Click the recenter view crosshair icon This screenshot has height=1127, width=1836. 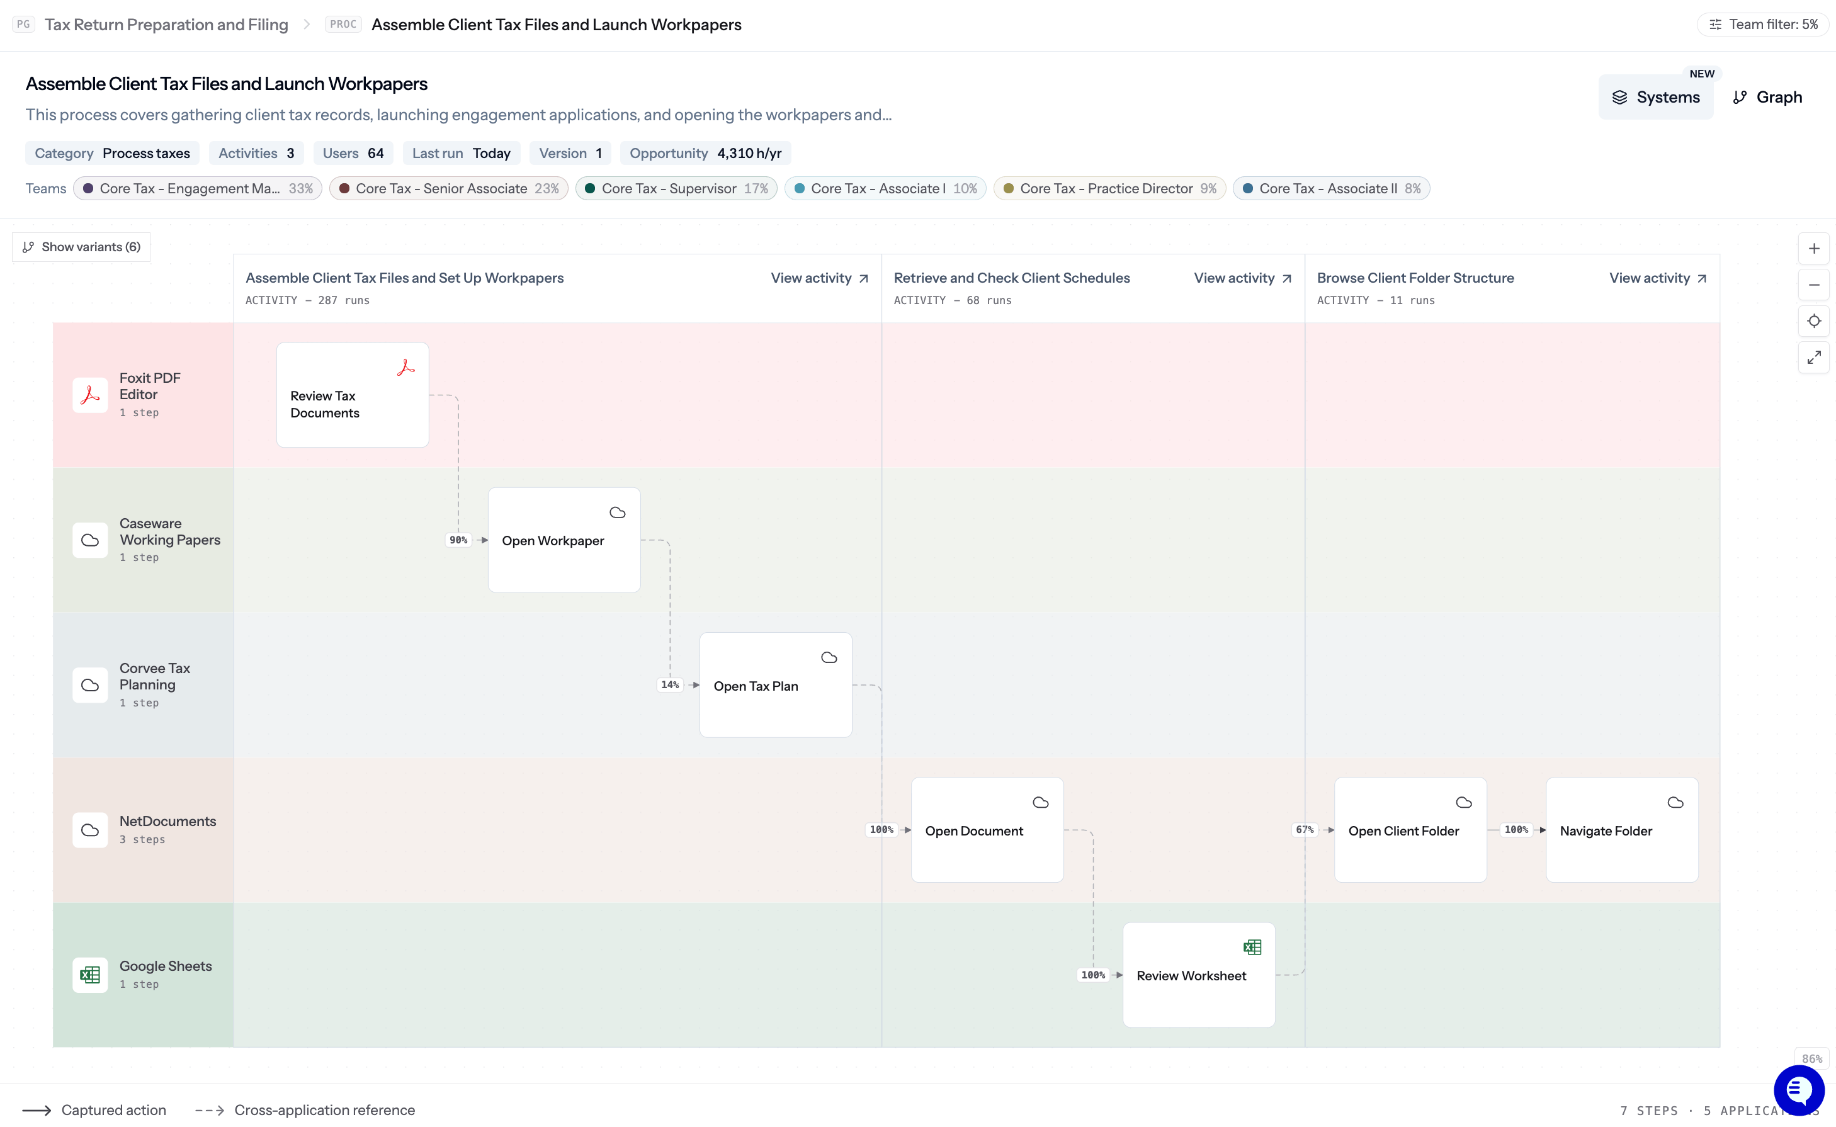point(1813,321)
